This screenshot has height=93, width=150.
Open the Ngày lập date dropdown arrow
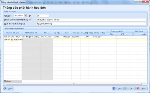[x=25, y=16]
